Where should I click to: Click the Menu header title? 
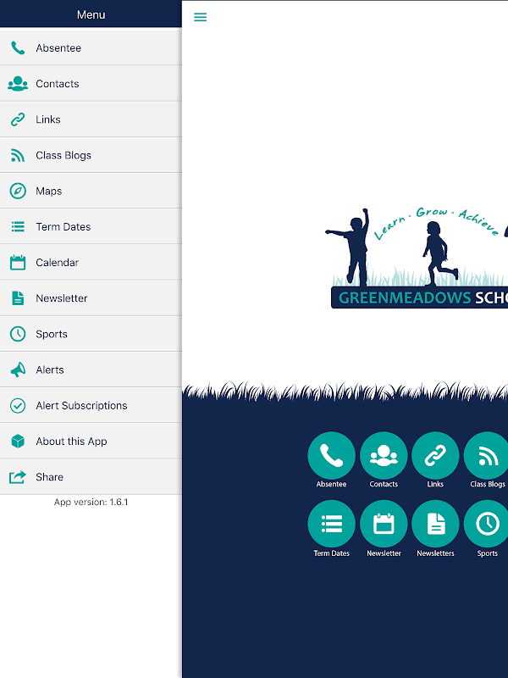[x=91, y=14]
